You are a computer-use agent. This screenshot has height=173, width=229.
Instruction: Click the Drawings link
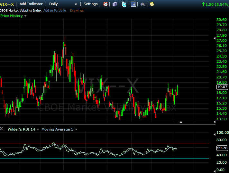point(77,11)
